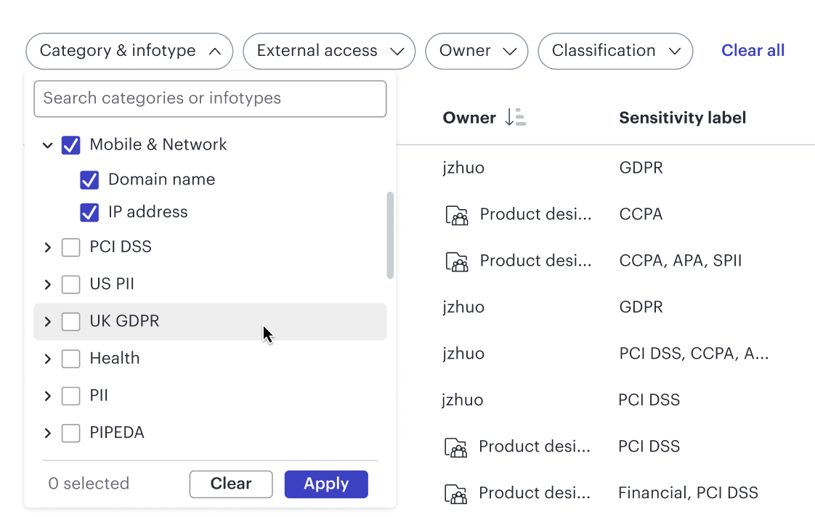Open the External access filter dropdown
Viewport: 815px width, 517px height.
[329, 51]
